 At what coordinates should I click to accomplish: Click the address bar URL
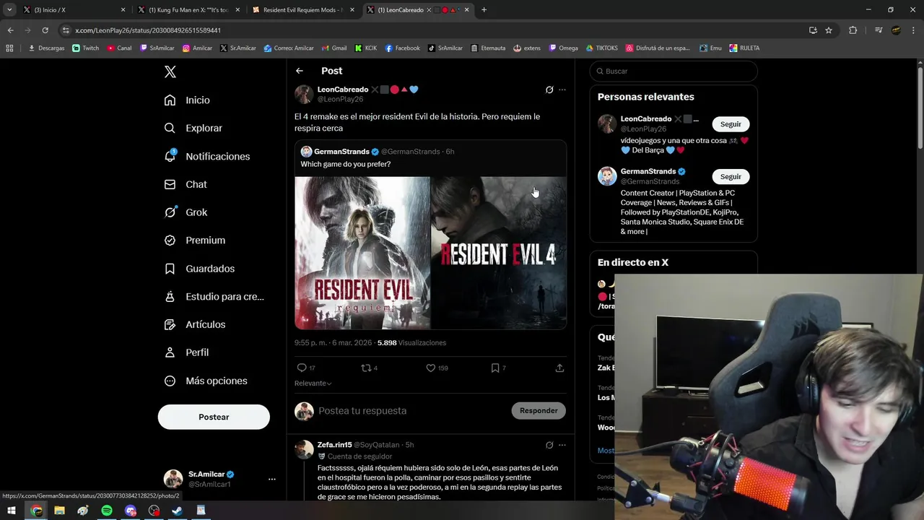pyautogui.click(x=148, y=30)
